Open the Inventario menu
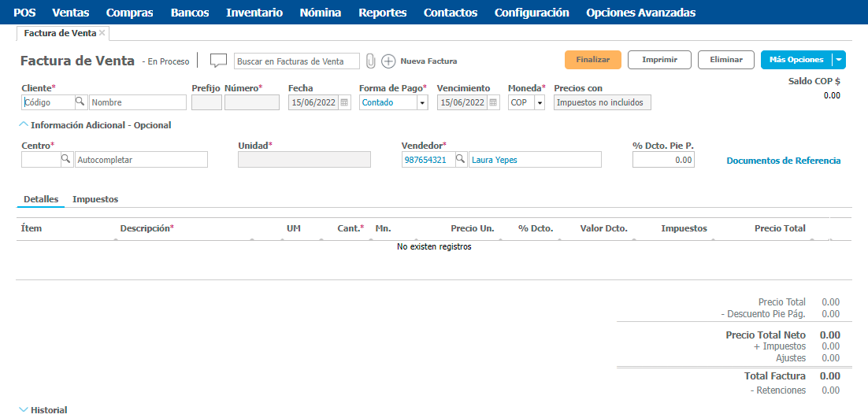 click(x=254, y=13)
